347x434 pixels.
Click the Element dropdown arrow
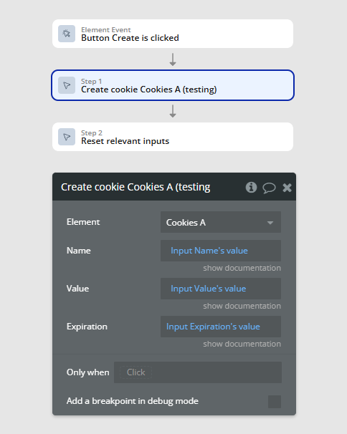(270, 223)
